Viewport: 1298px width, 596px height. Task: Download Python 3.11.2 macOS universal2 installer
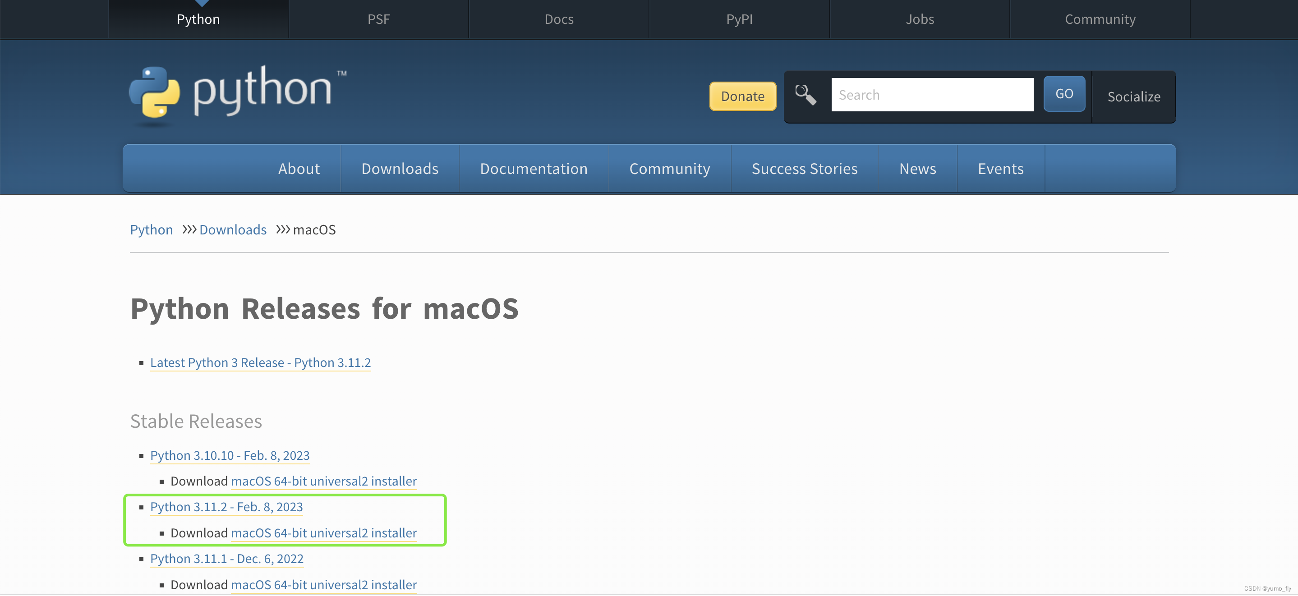pyautogui.click(x=323, y=533)
